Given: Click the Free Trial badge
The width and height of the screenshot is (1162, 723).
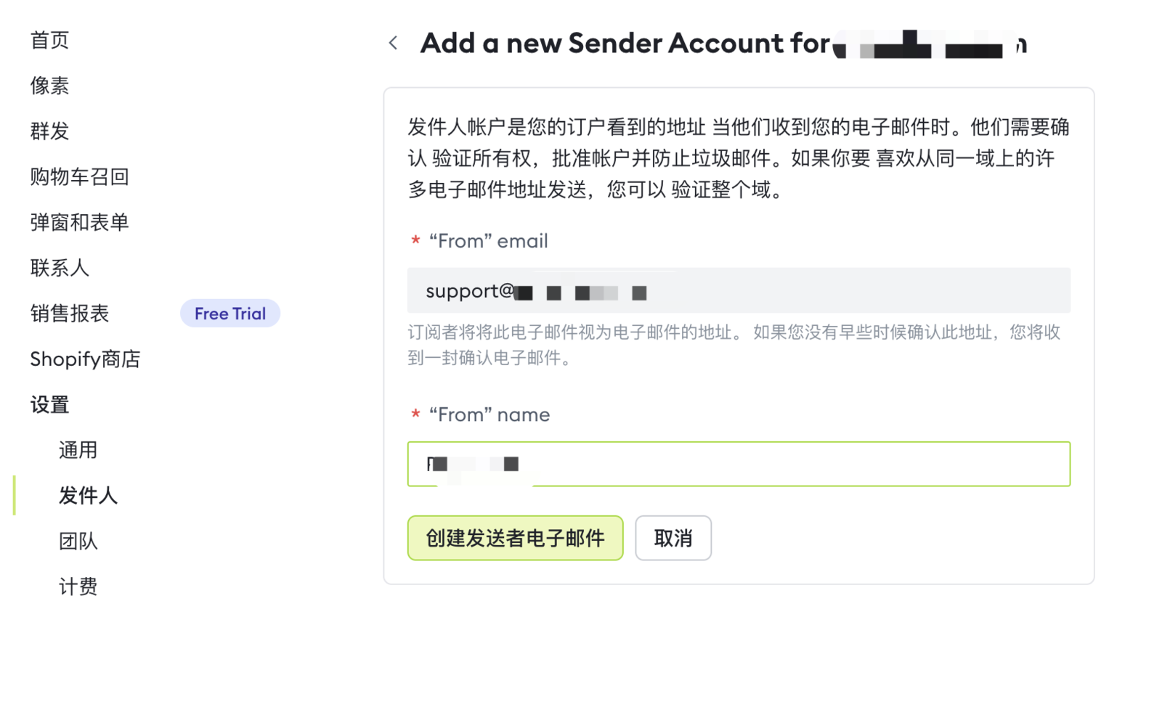Looking at the screenshot, I should 229,314.
